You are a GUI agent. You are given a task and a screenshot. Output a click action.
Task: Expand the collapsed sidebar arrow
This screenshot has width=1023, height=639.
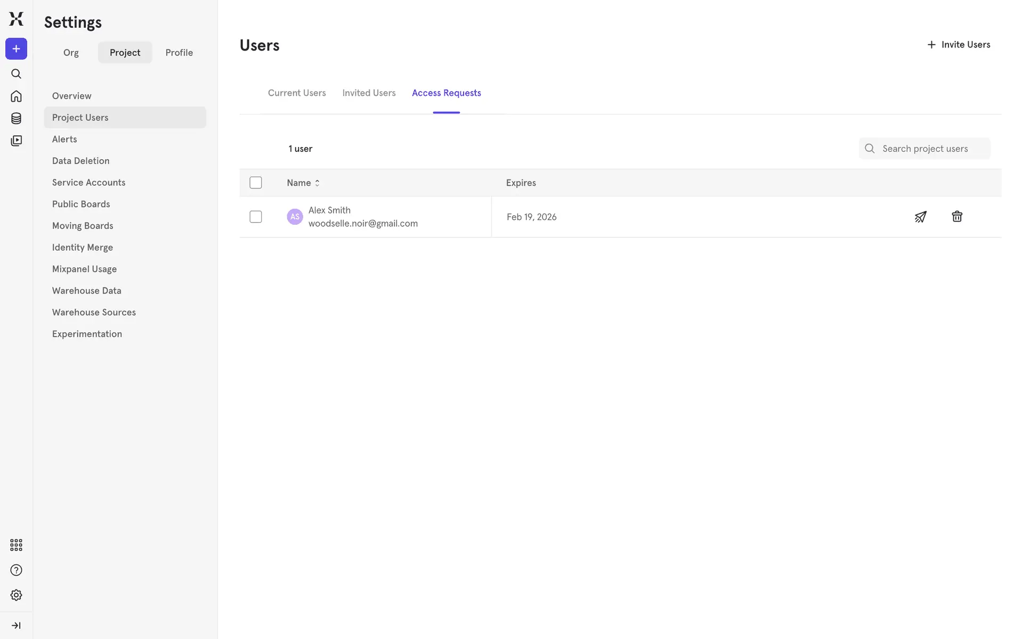coord(16,626)
